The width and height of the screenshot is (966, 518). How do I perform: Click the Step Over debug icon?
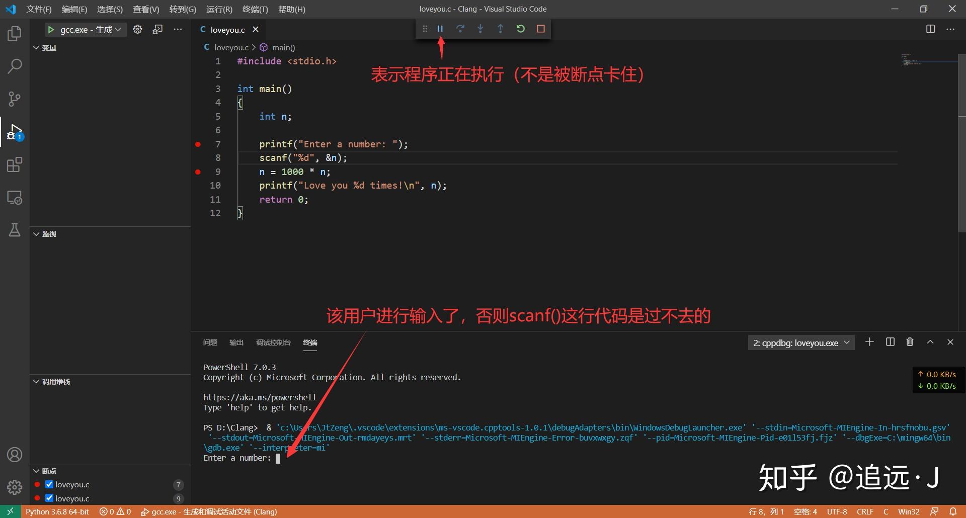pyautogui.click(x=460, y=29)
